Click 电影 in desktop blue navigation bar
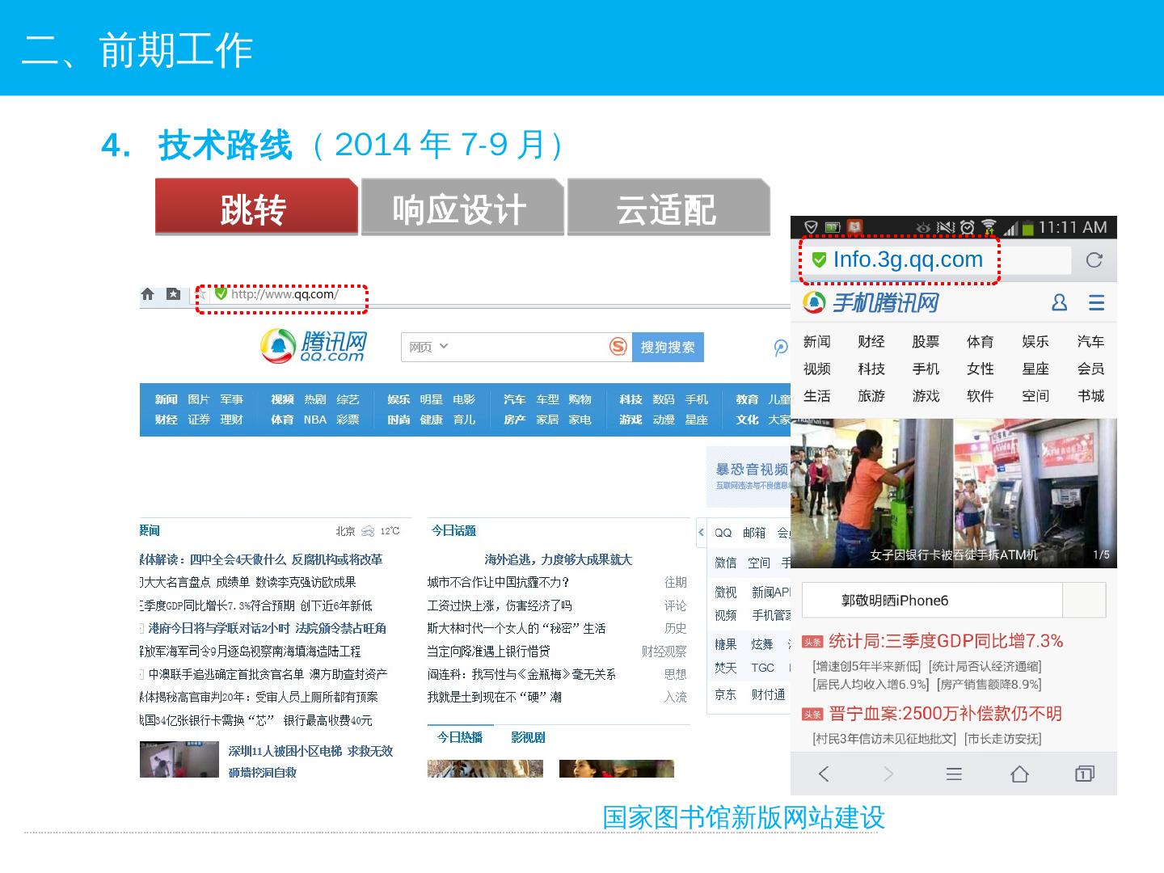This screenshot has width=1164, height=873. (464, 399)
